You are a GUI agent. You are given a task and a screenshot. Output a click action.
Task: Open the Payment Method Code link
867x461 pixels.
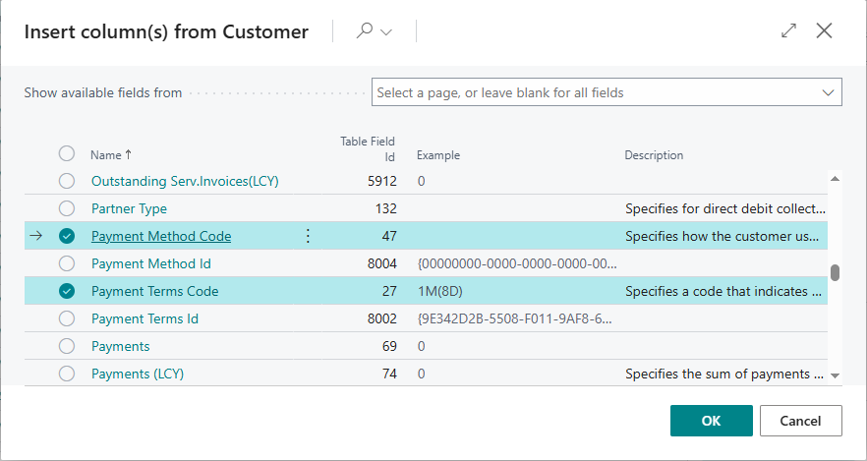pyautogui.click(x=161, y=236)
